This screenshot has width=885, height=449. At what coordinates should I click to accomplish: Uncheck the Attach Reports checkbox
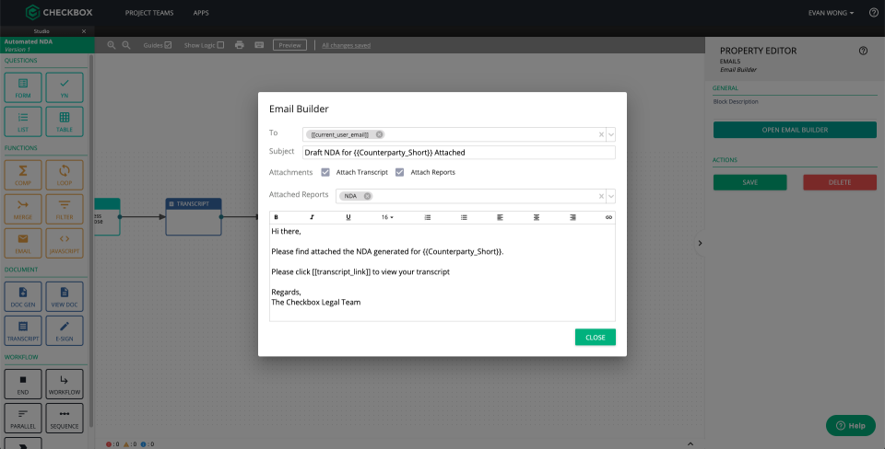[400, 172]
